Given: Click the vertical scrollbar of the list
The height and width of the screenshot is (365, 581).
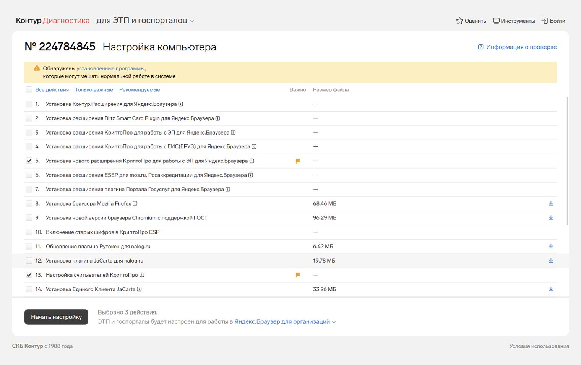Looking at the screenshot, I should tap(567, 161).
